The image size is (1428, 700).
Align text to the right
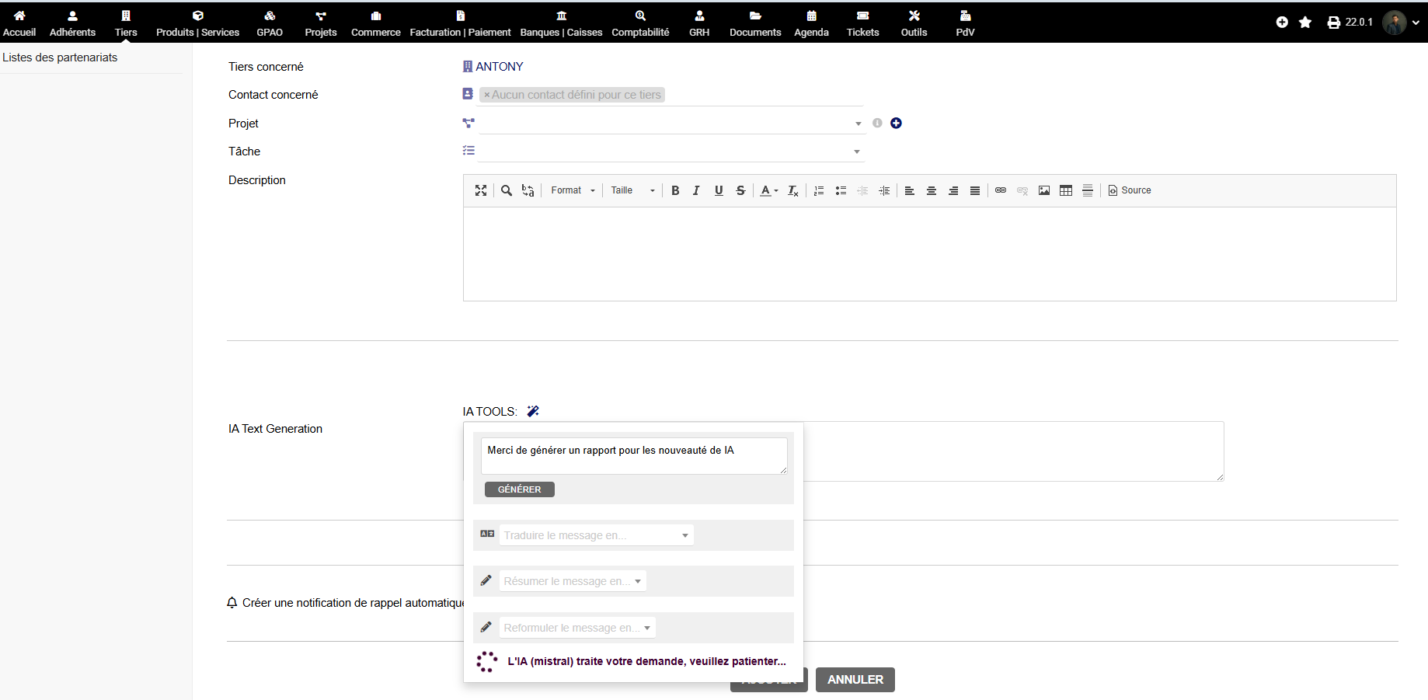click(953, 190)
